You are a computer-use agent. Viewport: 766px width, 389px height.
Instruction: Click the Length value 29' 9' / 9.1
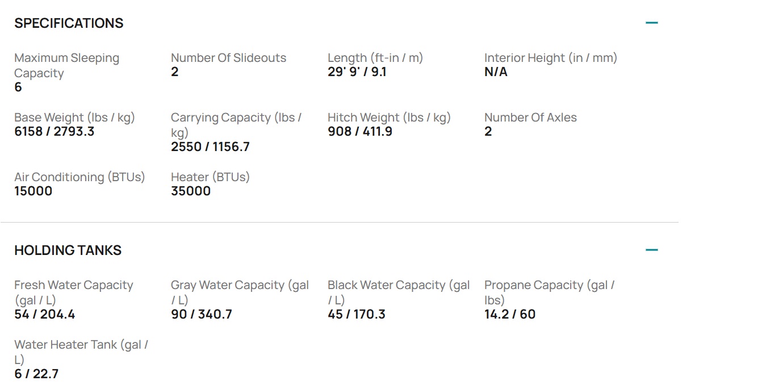pyautogui.click(x=357, y=72)
